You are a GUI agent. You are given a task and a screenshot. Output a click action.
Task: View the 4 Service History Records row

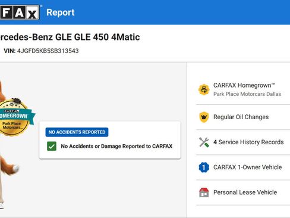click(243, 142)
